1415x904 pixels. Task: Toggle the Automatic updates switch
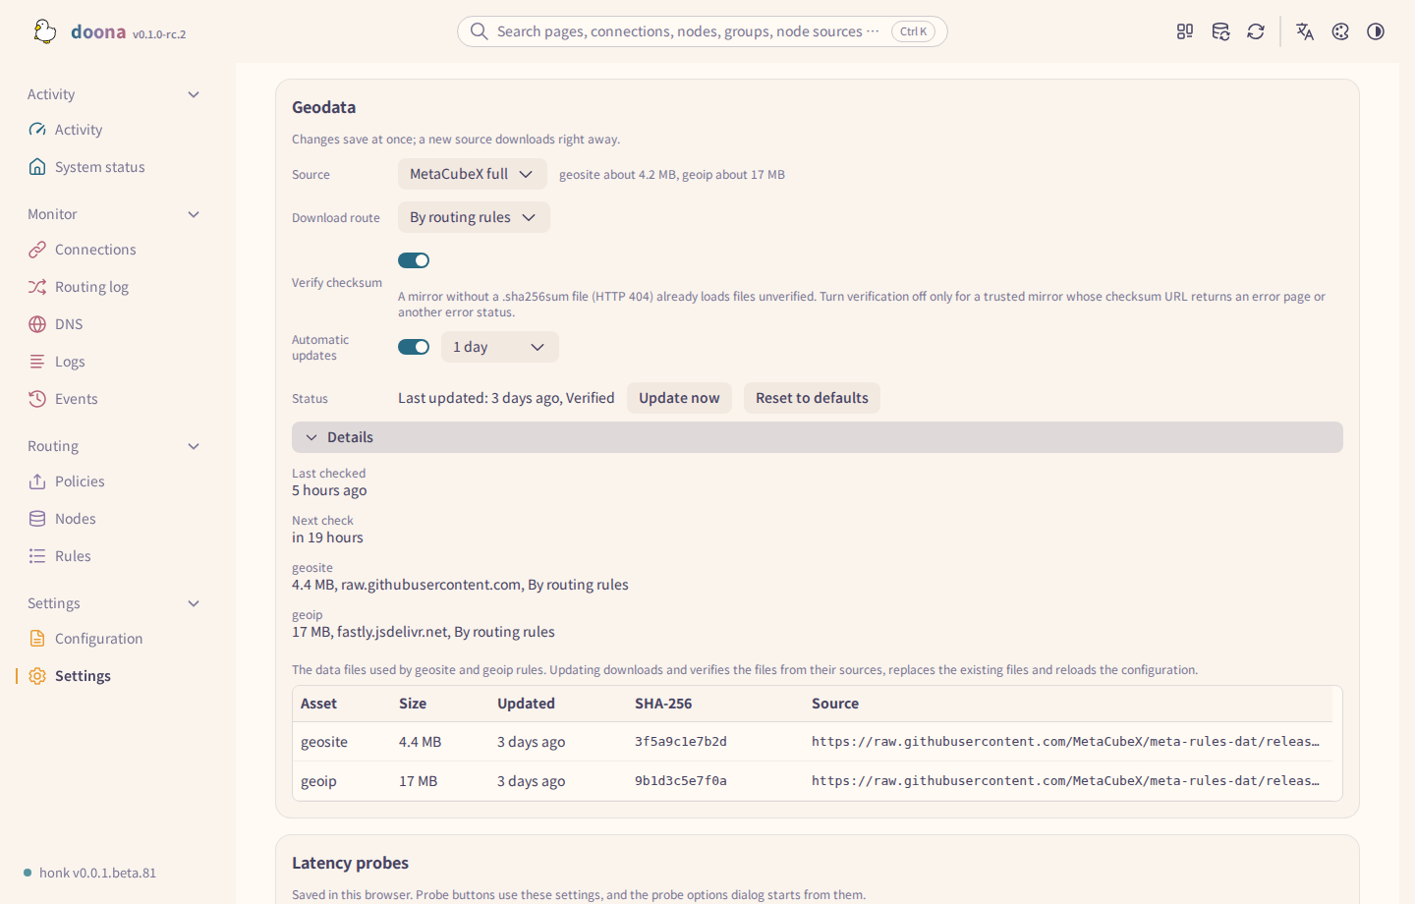tap(414, 347)
